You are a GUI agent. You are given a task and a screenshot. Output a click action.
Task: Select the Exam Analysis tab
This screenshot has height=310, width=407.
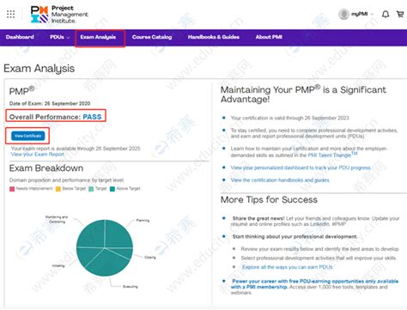click(98, 37)
